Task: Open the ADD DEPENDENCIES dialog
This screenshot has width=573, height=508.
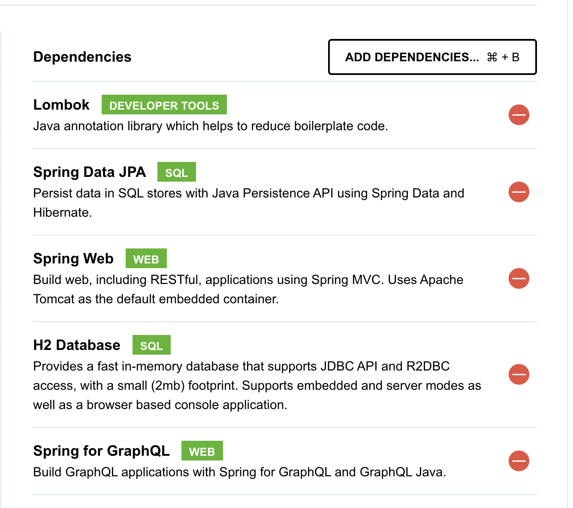Action: pyautogui.click(x=432, y=57)
